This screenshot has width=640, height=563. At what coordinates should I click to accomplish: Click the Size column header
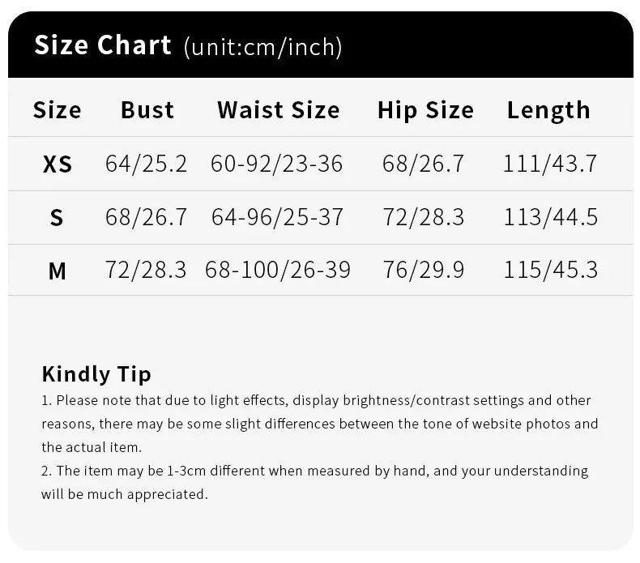(57, 110)
